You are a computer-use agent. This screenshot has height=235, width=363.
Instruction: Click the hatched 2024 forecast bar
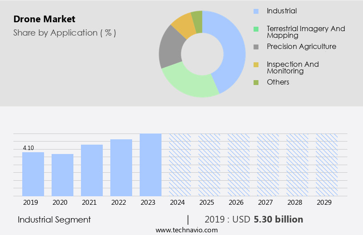click(180, 165)
